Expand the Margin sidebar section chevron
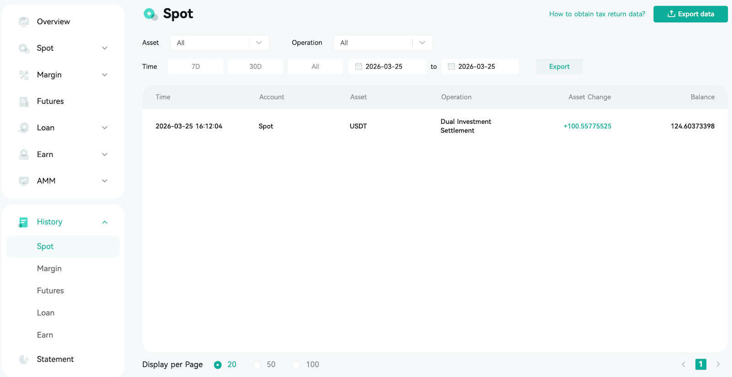732x377 pixels. coord(105,75)
